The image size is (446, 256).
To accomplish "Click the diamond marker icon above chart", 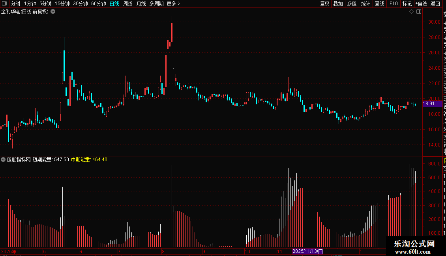I will pos(411,12).
